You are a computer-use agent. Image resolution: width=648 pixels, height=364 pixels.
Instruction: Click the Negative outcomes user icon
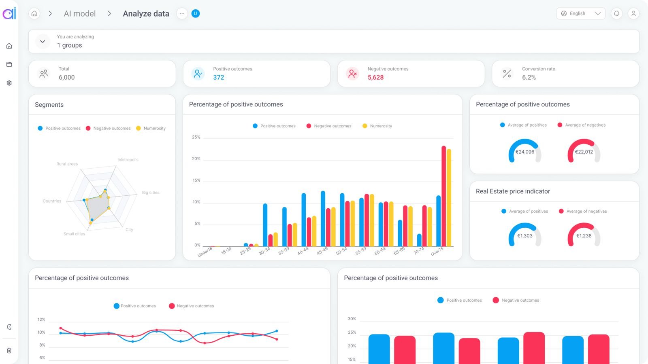[353, 74]
